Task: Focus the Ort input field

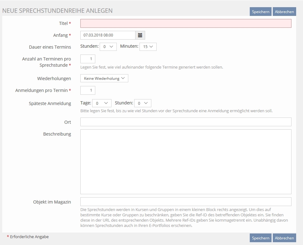Action: tap(186, 122)
